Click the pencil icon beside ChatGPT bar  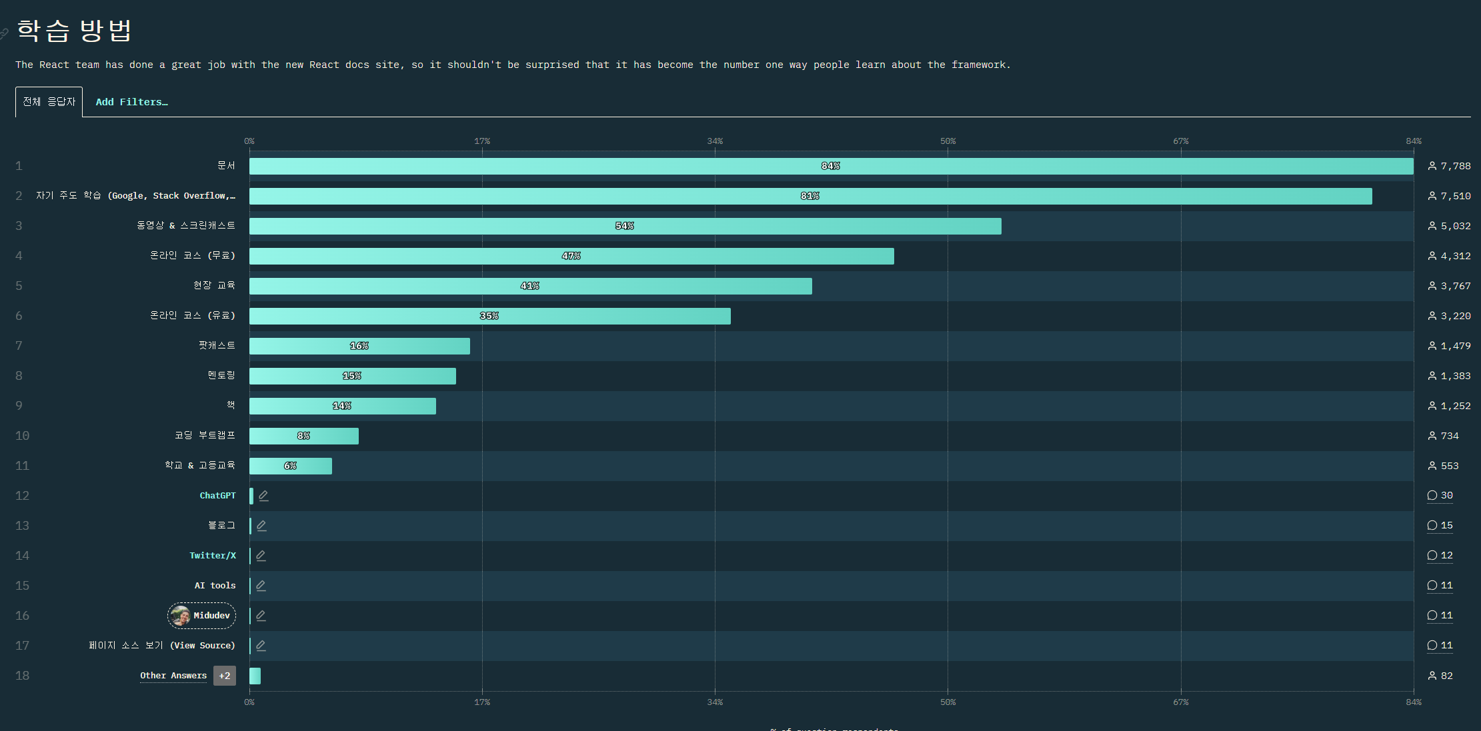263,496
